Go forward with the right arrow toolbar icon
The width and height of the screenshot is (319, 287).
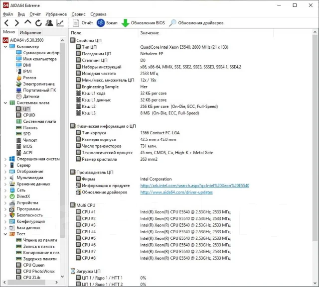[17, 23]
